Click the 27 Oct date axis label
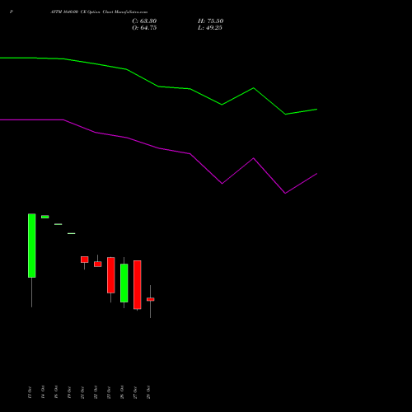Viewport: 412px width, 412px height. tap(135, 392)
